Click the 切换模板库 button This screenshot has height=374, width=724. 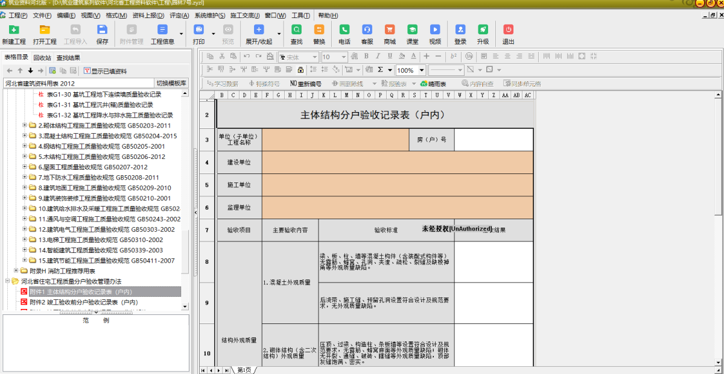pyautogui.click(x=172, y=83)
